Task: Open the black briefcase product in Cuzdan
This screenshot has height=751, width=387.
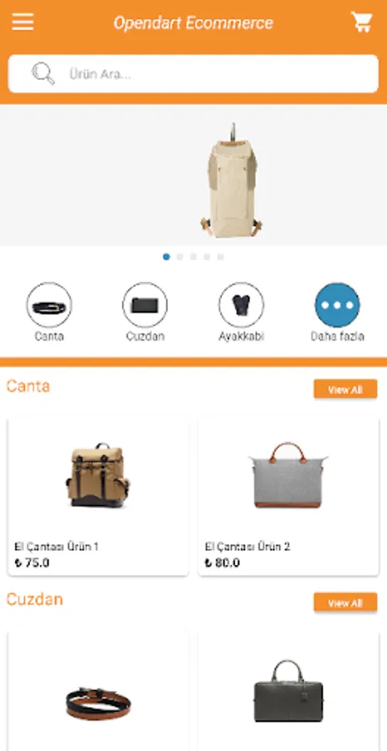Action: [288, 692]
